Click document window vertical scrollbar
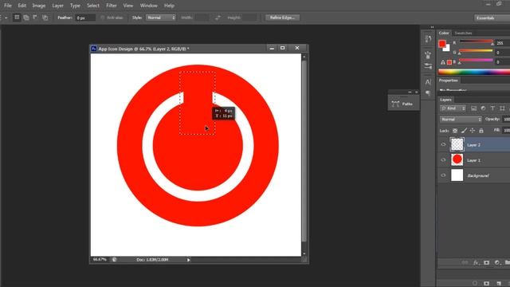510x287 pixels. pyautogui.click(x=304, y=151)
